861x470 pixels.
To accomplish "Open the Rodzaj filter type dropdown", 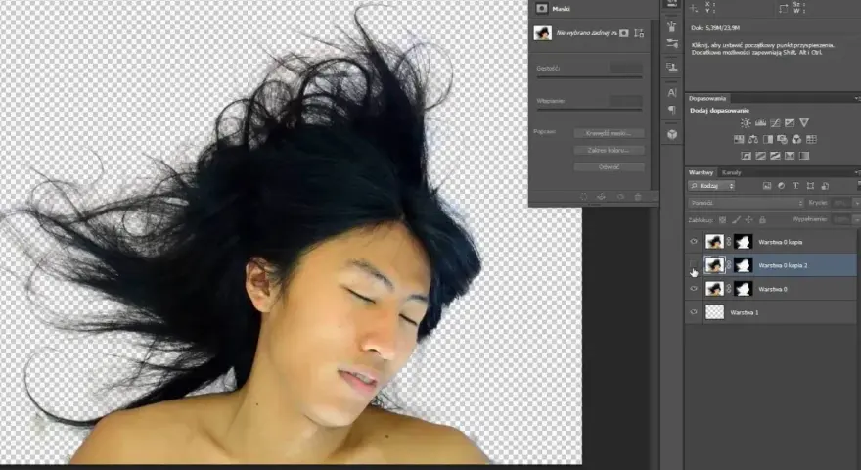I will pyautogui.click(x=711, y=186).
